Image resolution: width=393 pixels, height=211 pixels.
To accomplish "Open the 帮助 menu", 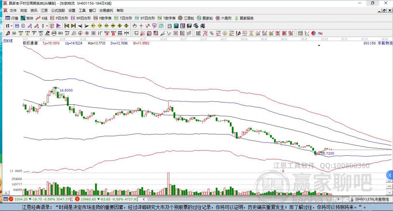I will [x=120, y=10].
